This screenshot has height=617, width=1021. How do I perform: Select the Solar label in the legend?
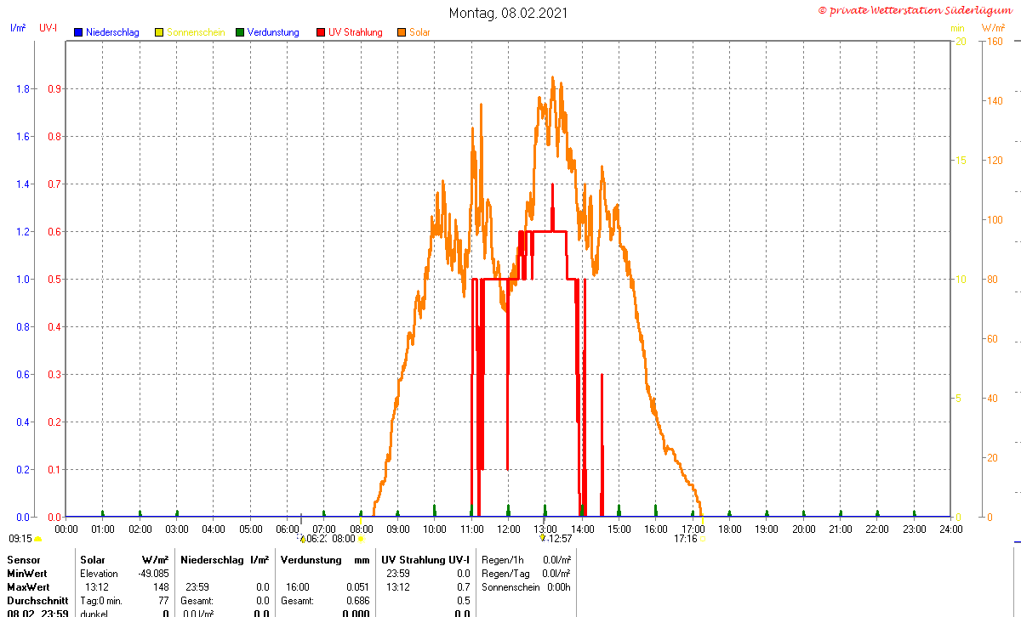point(419,32)
